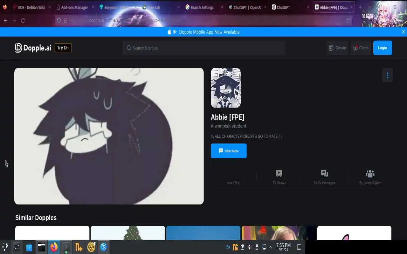Screen dimensions: 407x254
Task: Open the Dopple.ai home logo
Action: click(33, 48)
